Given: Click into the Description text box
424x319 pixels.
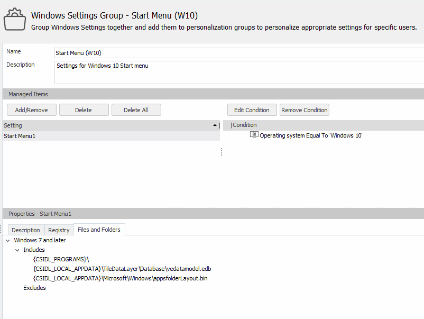Looking at the screenshot, I should point(239,72).
